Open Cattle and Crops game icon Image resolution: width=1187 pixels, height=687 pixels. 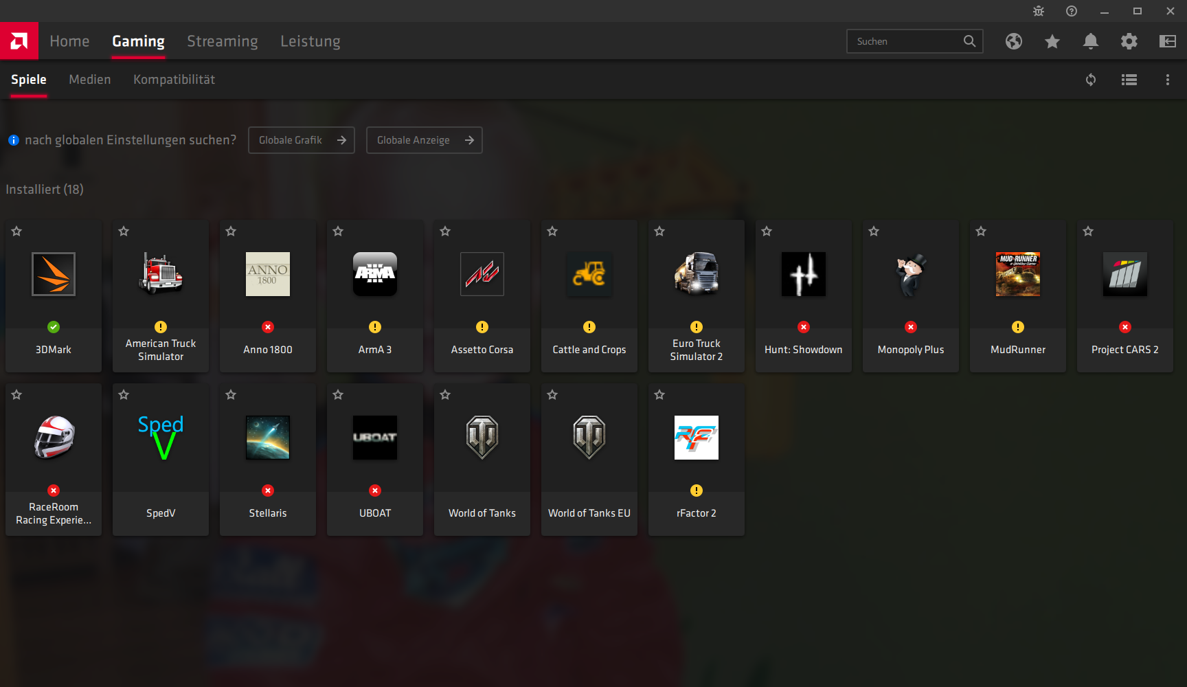click(589, 274)
